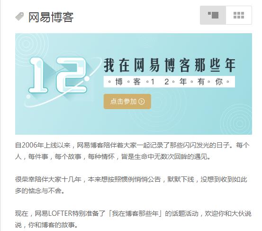Viewport: 262px width, 231px height.
Task: Click the 博客12年有你 white strip
Action: [x=169, y=82]
